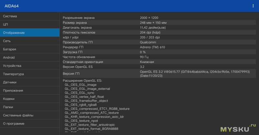Select GL_KHR_texture_compression_astc_ldr line
The image size is (259, 135).
click(94, 117)
